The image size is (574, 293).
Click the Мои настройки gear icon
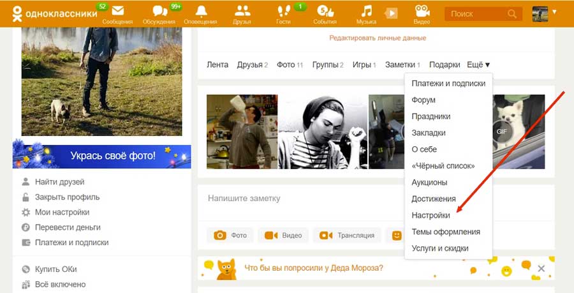click(x=26, y=212)
